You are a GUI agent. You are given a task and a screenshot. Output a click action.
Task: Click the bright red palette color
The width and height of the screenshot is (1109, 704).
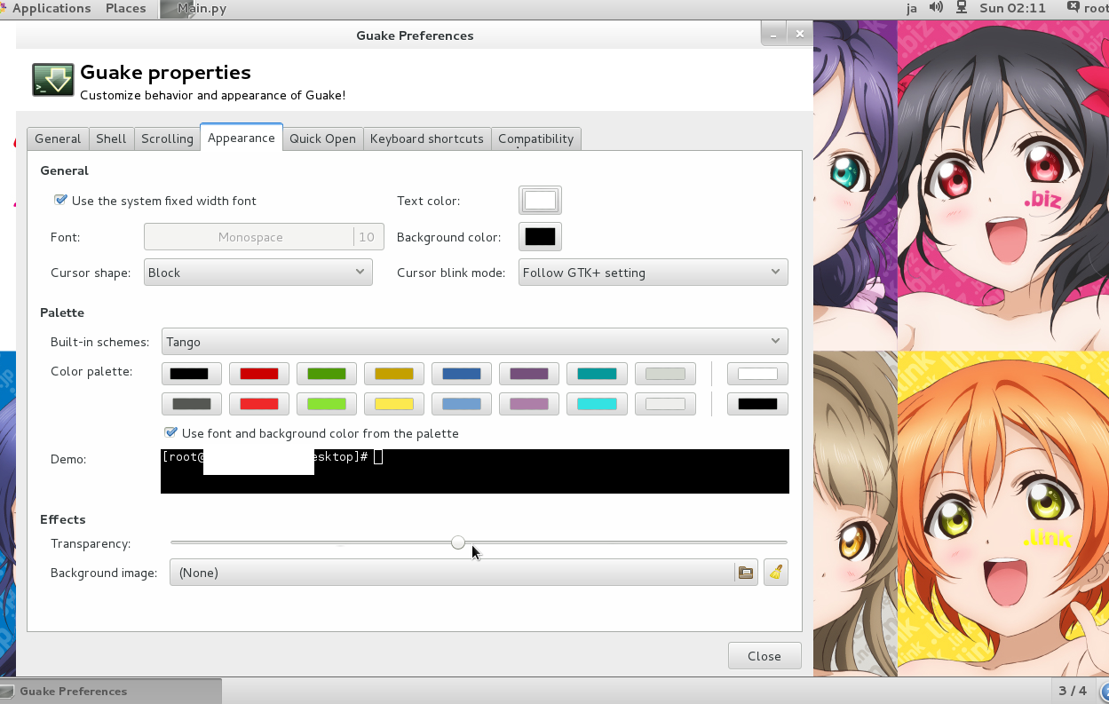point(259,404)
